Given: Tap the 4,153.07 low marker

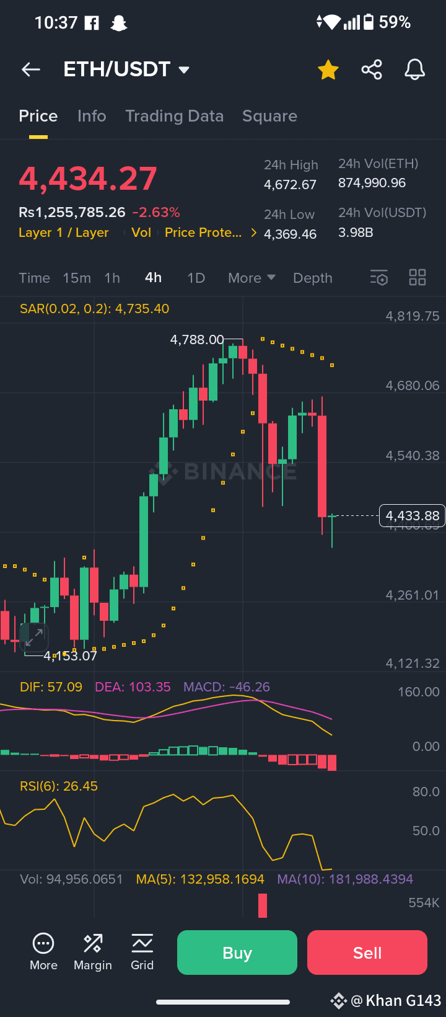Looking at the screenshot, I should [x=70, y=656].
